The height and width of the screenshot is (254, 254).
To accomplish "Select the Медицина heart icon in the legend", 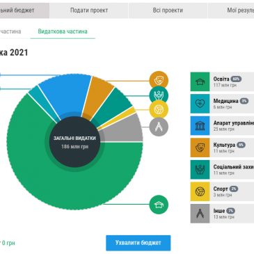I will (x=200, y=104).
